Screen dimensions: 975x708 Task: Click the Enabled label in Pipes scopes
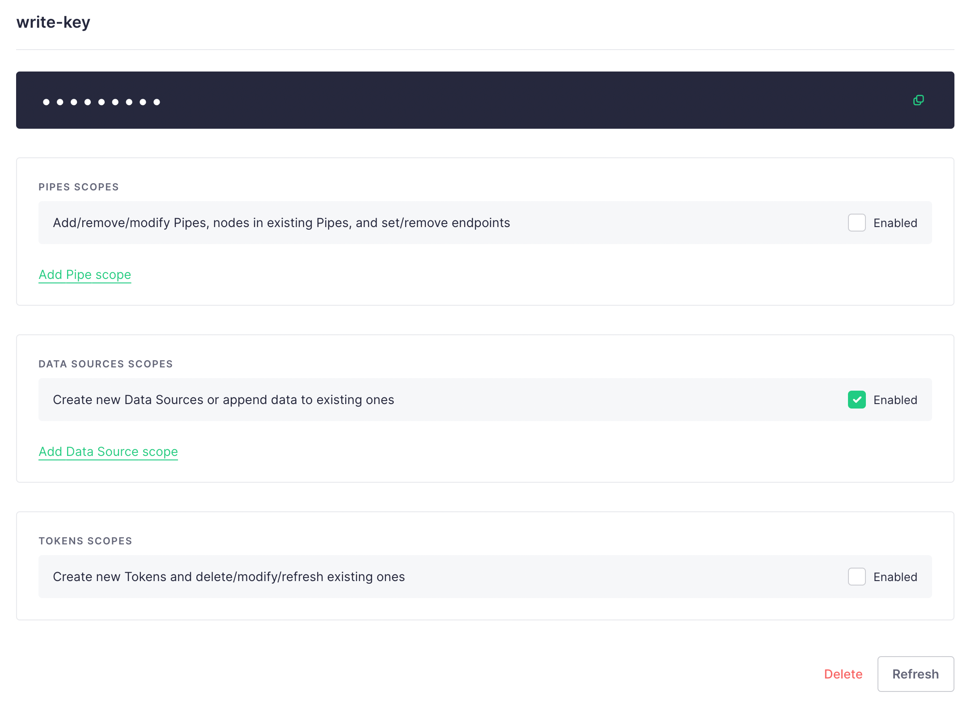pyautogui.click(x=895, y=223)
